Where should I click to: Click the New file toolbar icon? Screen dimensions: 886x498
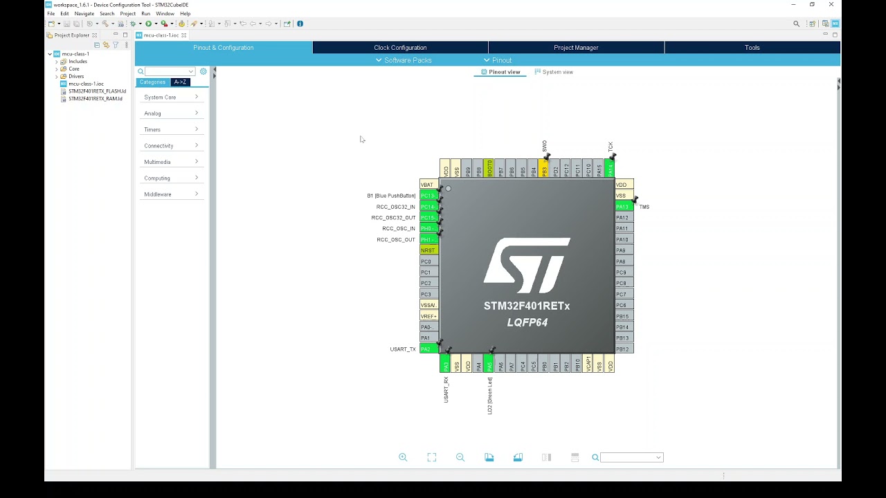pos(51,24)
